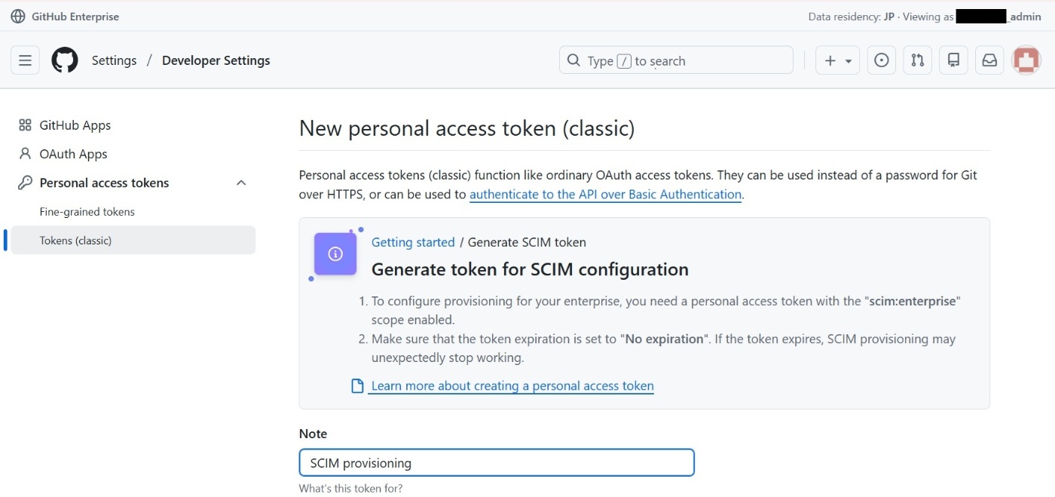This screenshot has height=497, width=1055.
Task: Click the Settings breadcrumb link
Action: coord(114,60)
